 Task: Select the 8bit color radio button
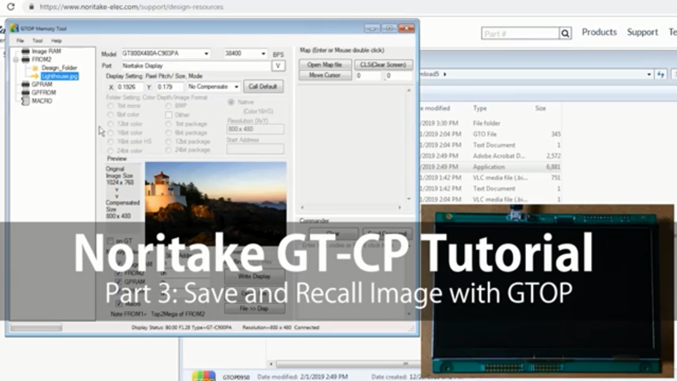tap(111, 115)
